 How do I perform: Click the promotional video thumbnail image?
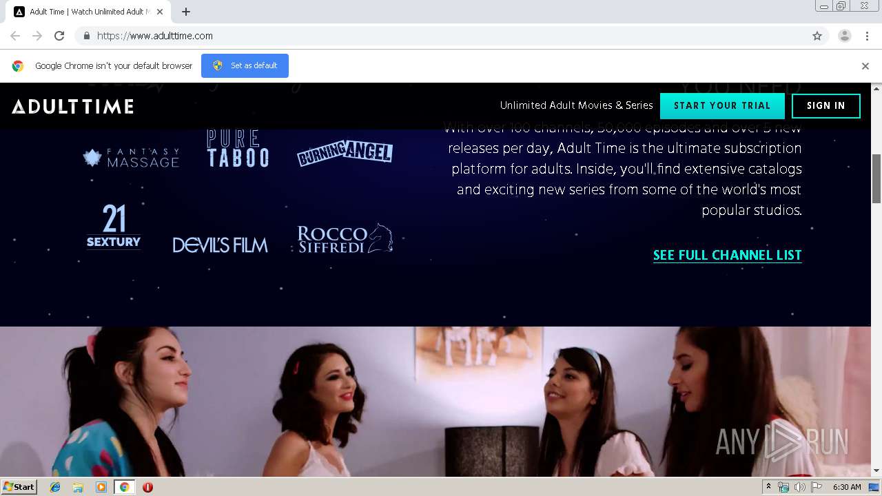[x=435, y=402]
